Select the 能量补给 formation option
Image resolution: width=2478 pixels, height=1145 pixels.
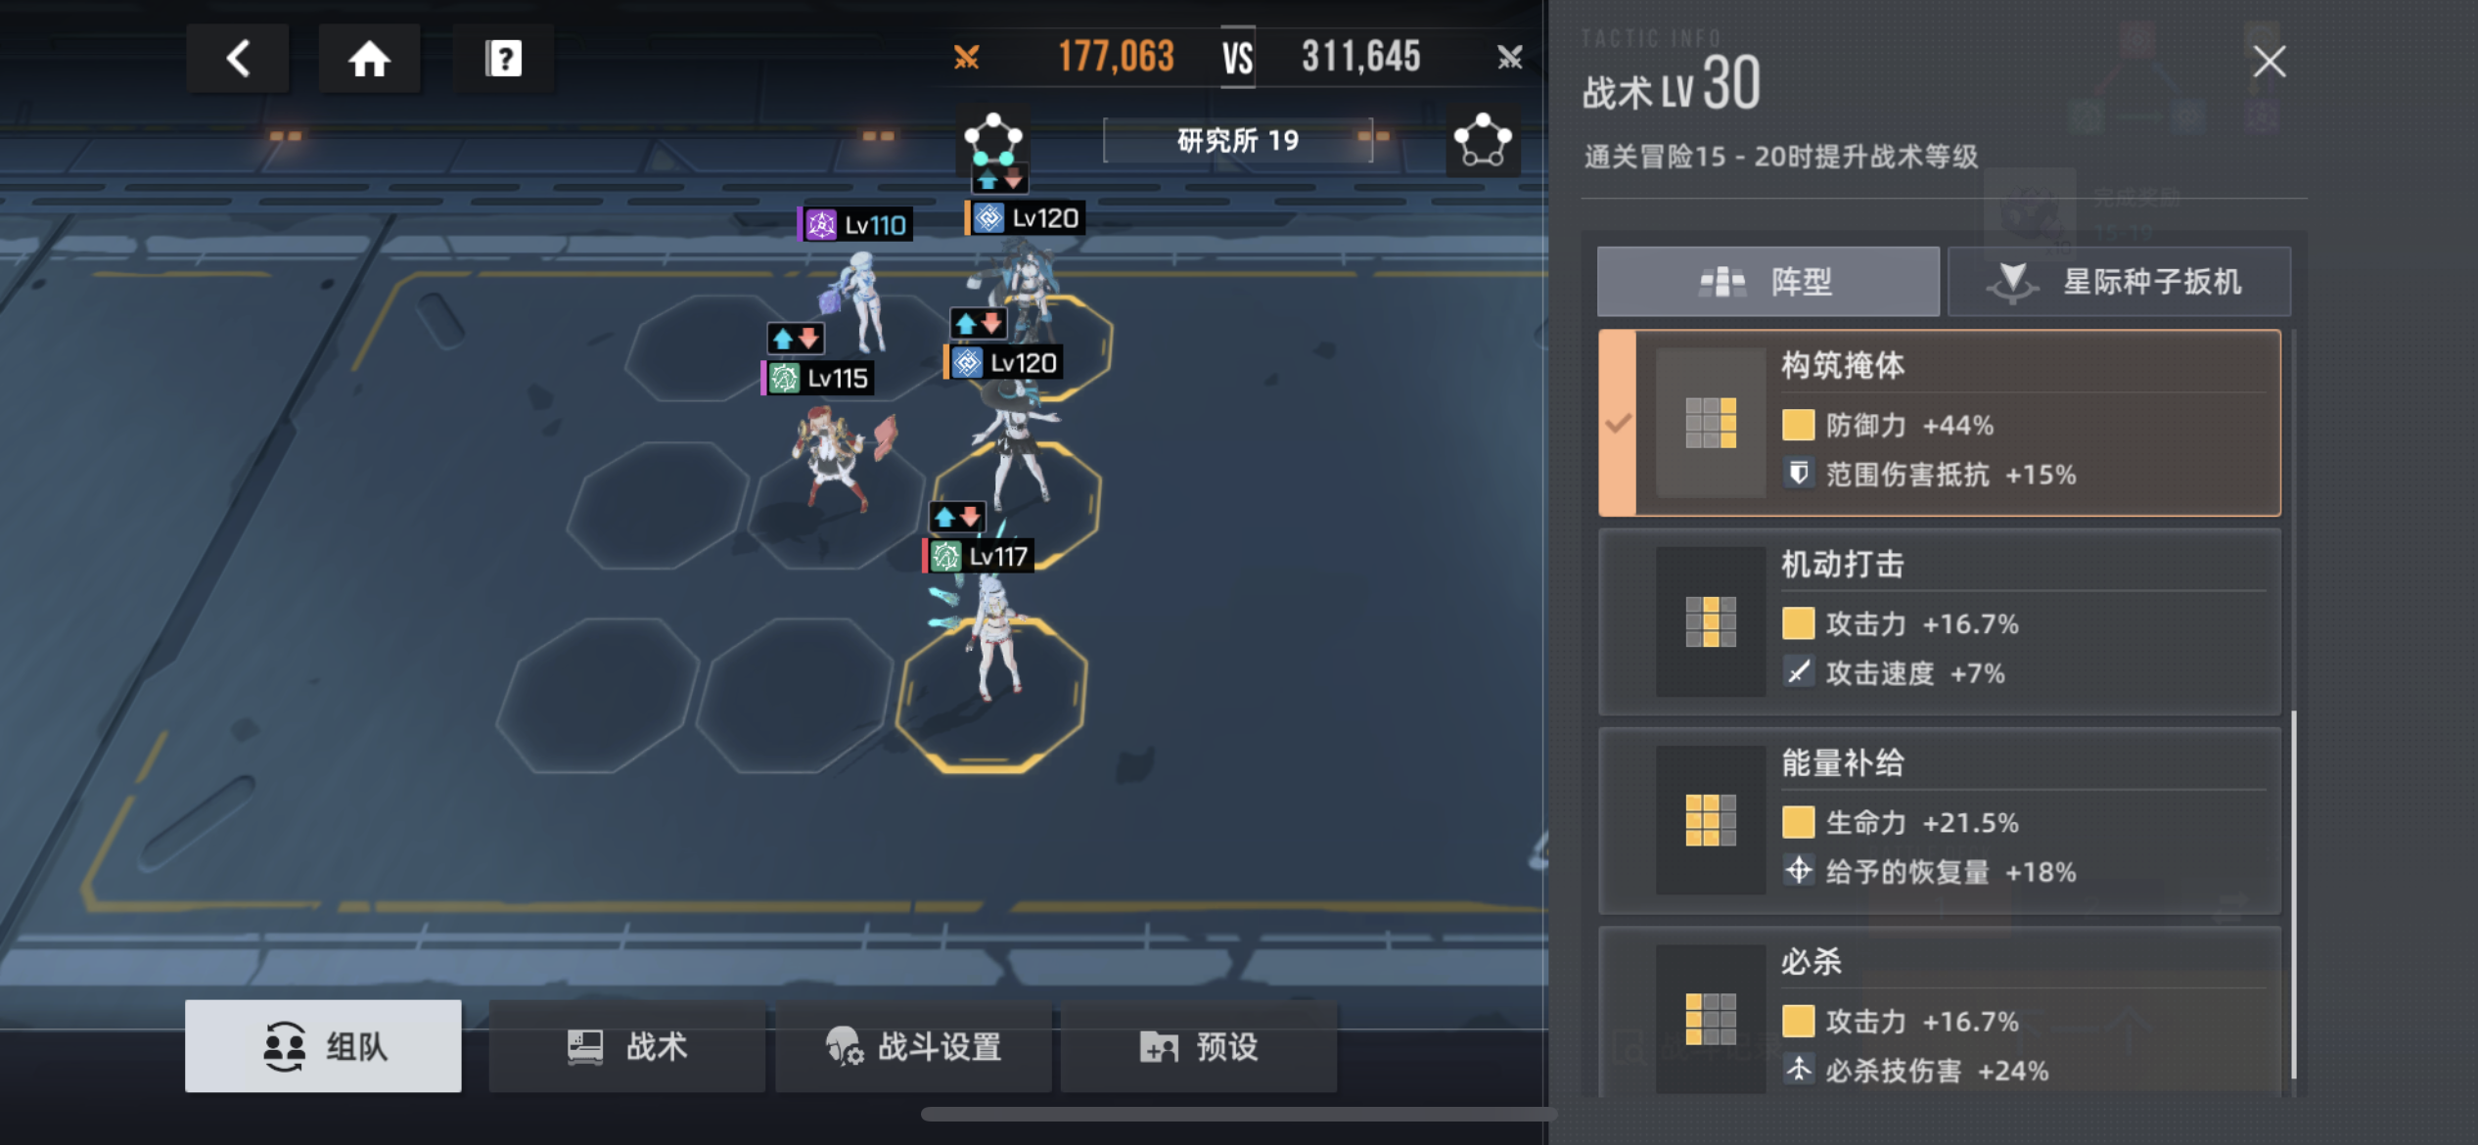coord(1940,821)
